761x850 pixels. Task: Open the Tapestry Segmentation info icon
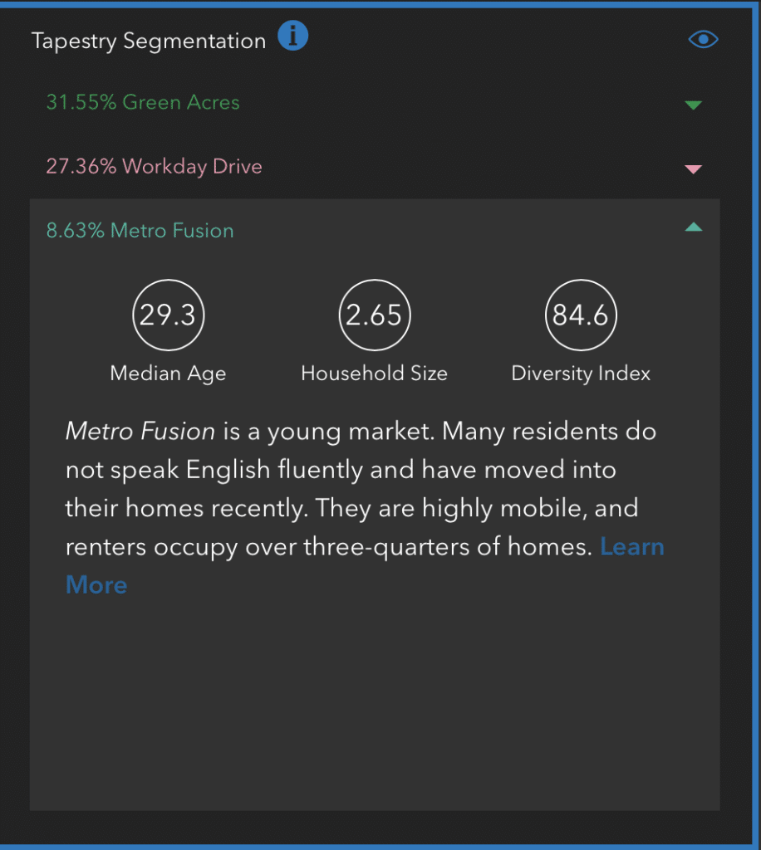(293, 36)
